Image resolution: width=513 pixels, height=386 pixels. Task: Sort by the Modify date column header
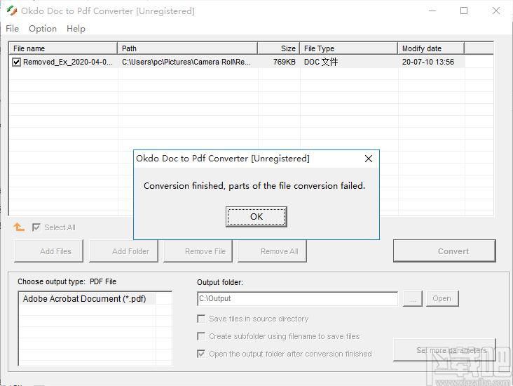click(x=431, y=48)
